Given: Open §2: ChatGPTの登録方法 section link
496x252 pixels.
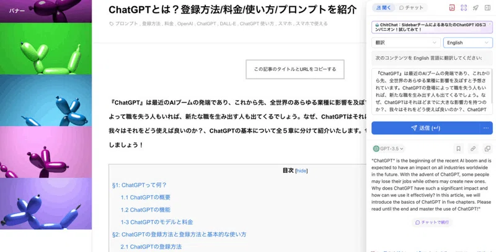Looking at the screenshot, I should [179, 234].
